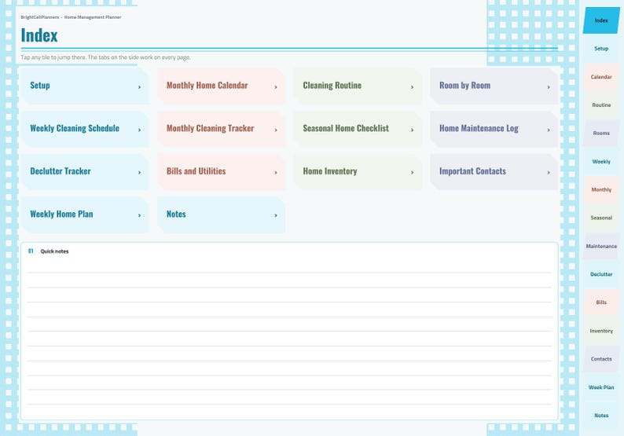
Task: Click the 'Tap any tile to jump there' hint
Action: click(105, 57)
